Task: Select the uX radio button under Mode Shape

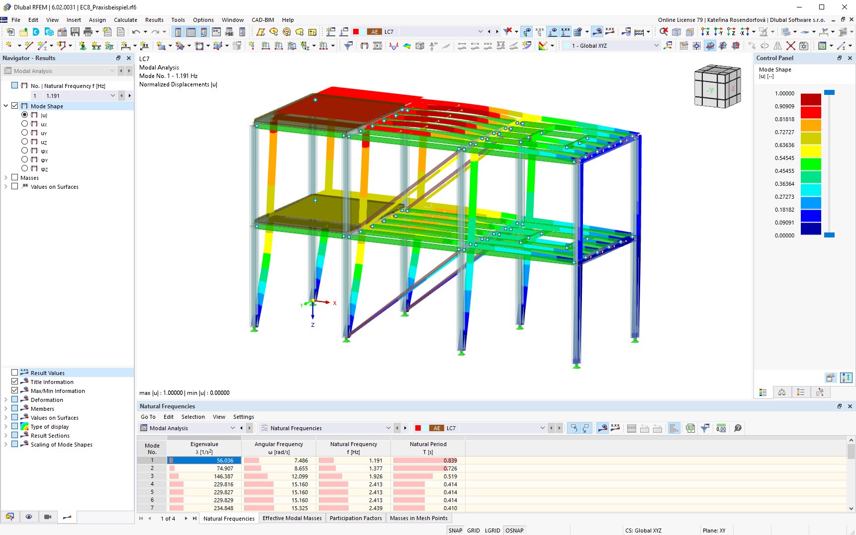Action: click(x=24, y=123)
